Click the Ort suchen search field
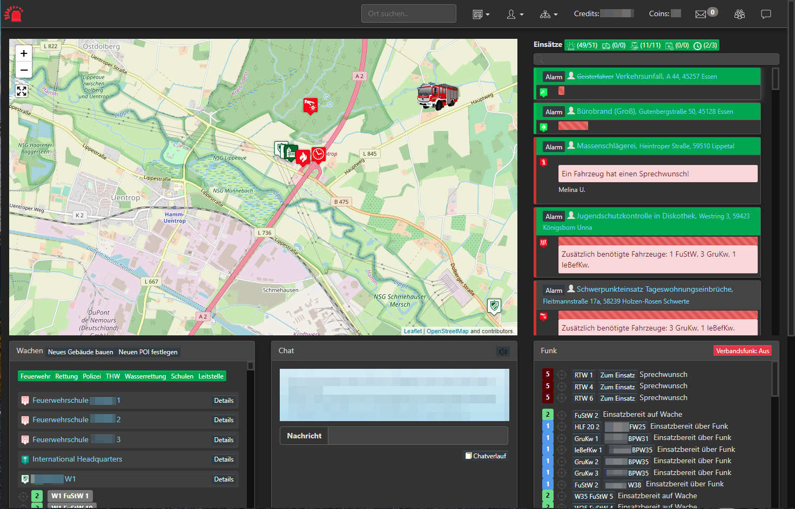Viewport: 795px width, 509px height. point(408,13)
